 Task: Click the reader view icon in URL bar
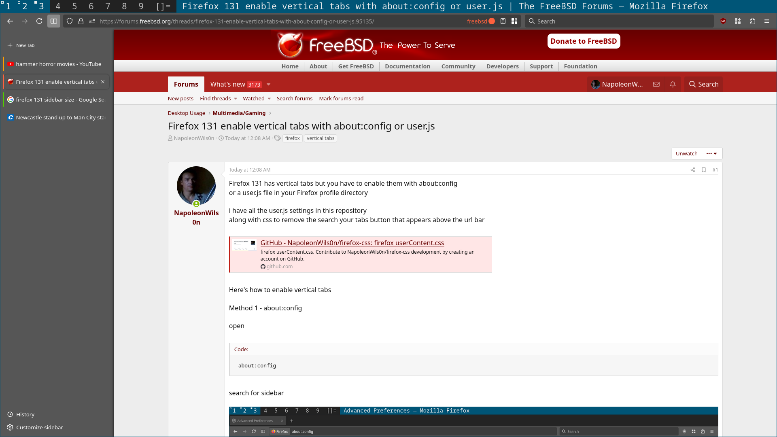pyautogui.click(x=503, y=21)
